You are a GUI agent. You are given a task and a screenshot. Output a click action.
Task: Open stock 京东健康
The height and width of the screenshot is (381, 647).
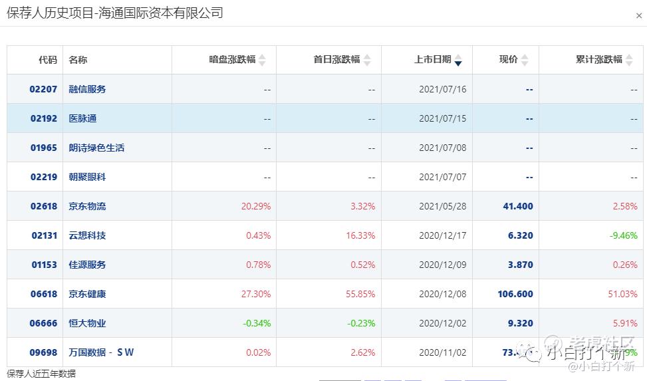(87, 295)
